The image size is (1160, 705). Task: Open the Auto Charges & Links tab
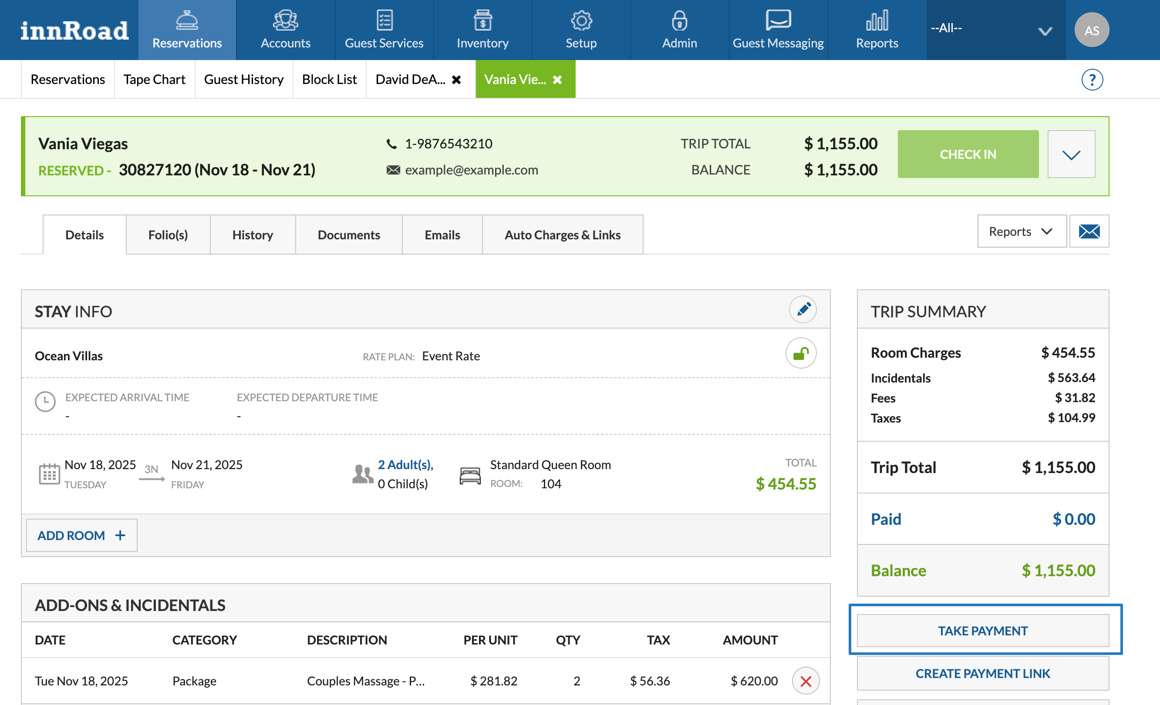(x=562, y=235)
